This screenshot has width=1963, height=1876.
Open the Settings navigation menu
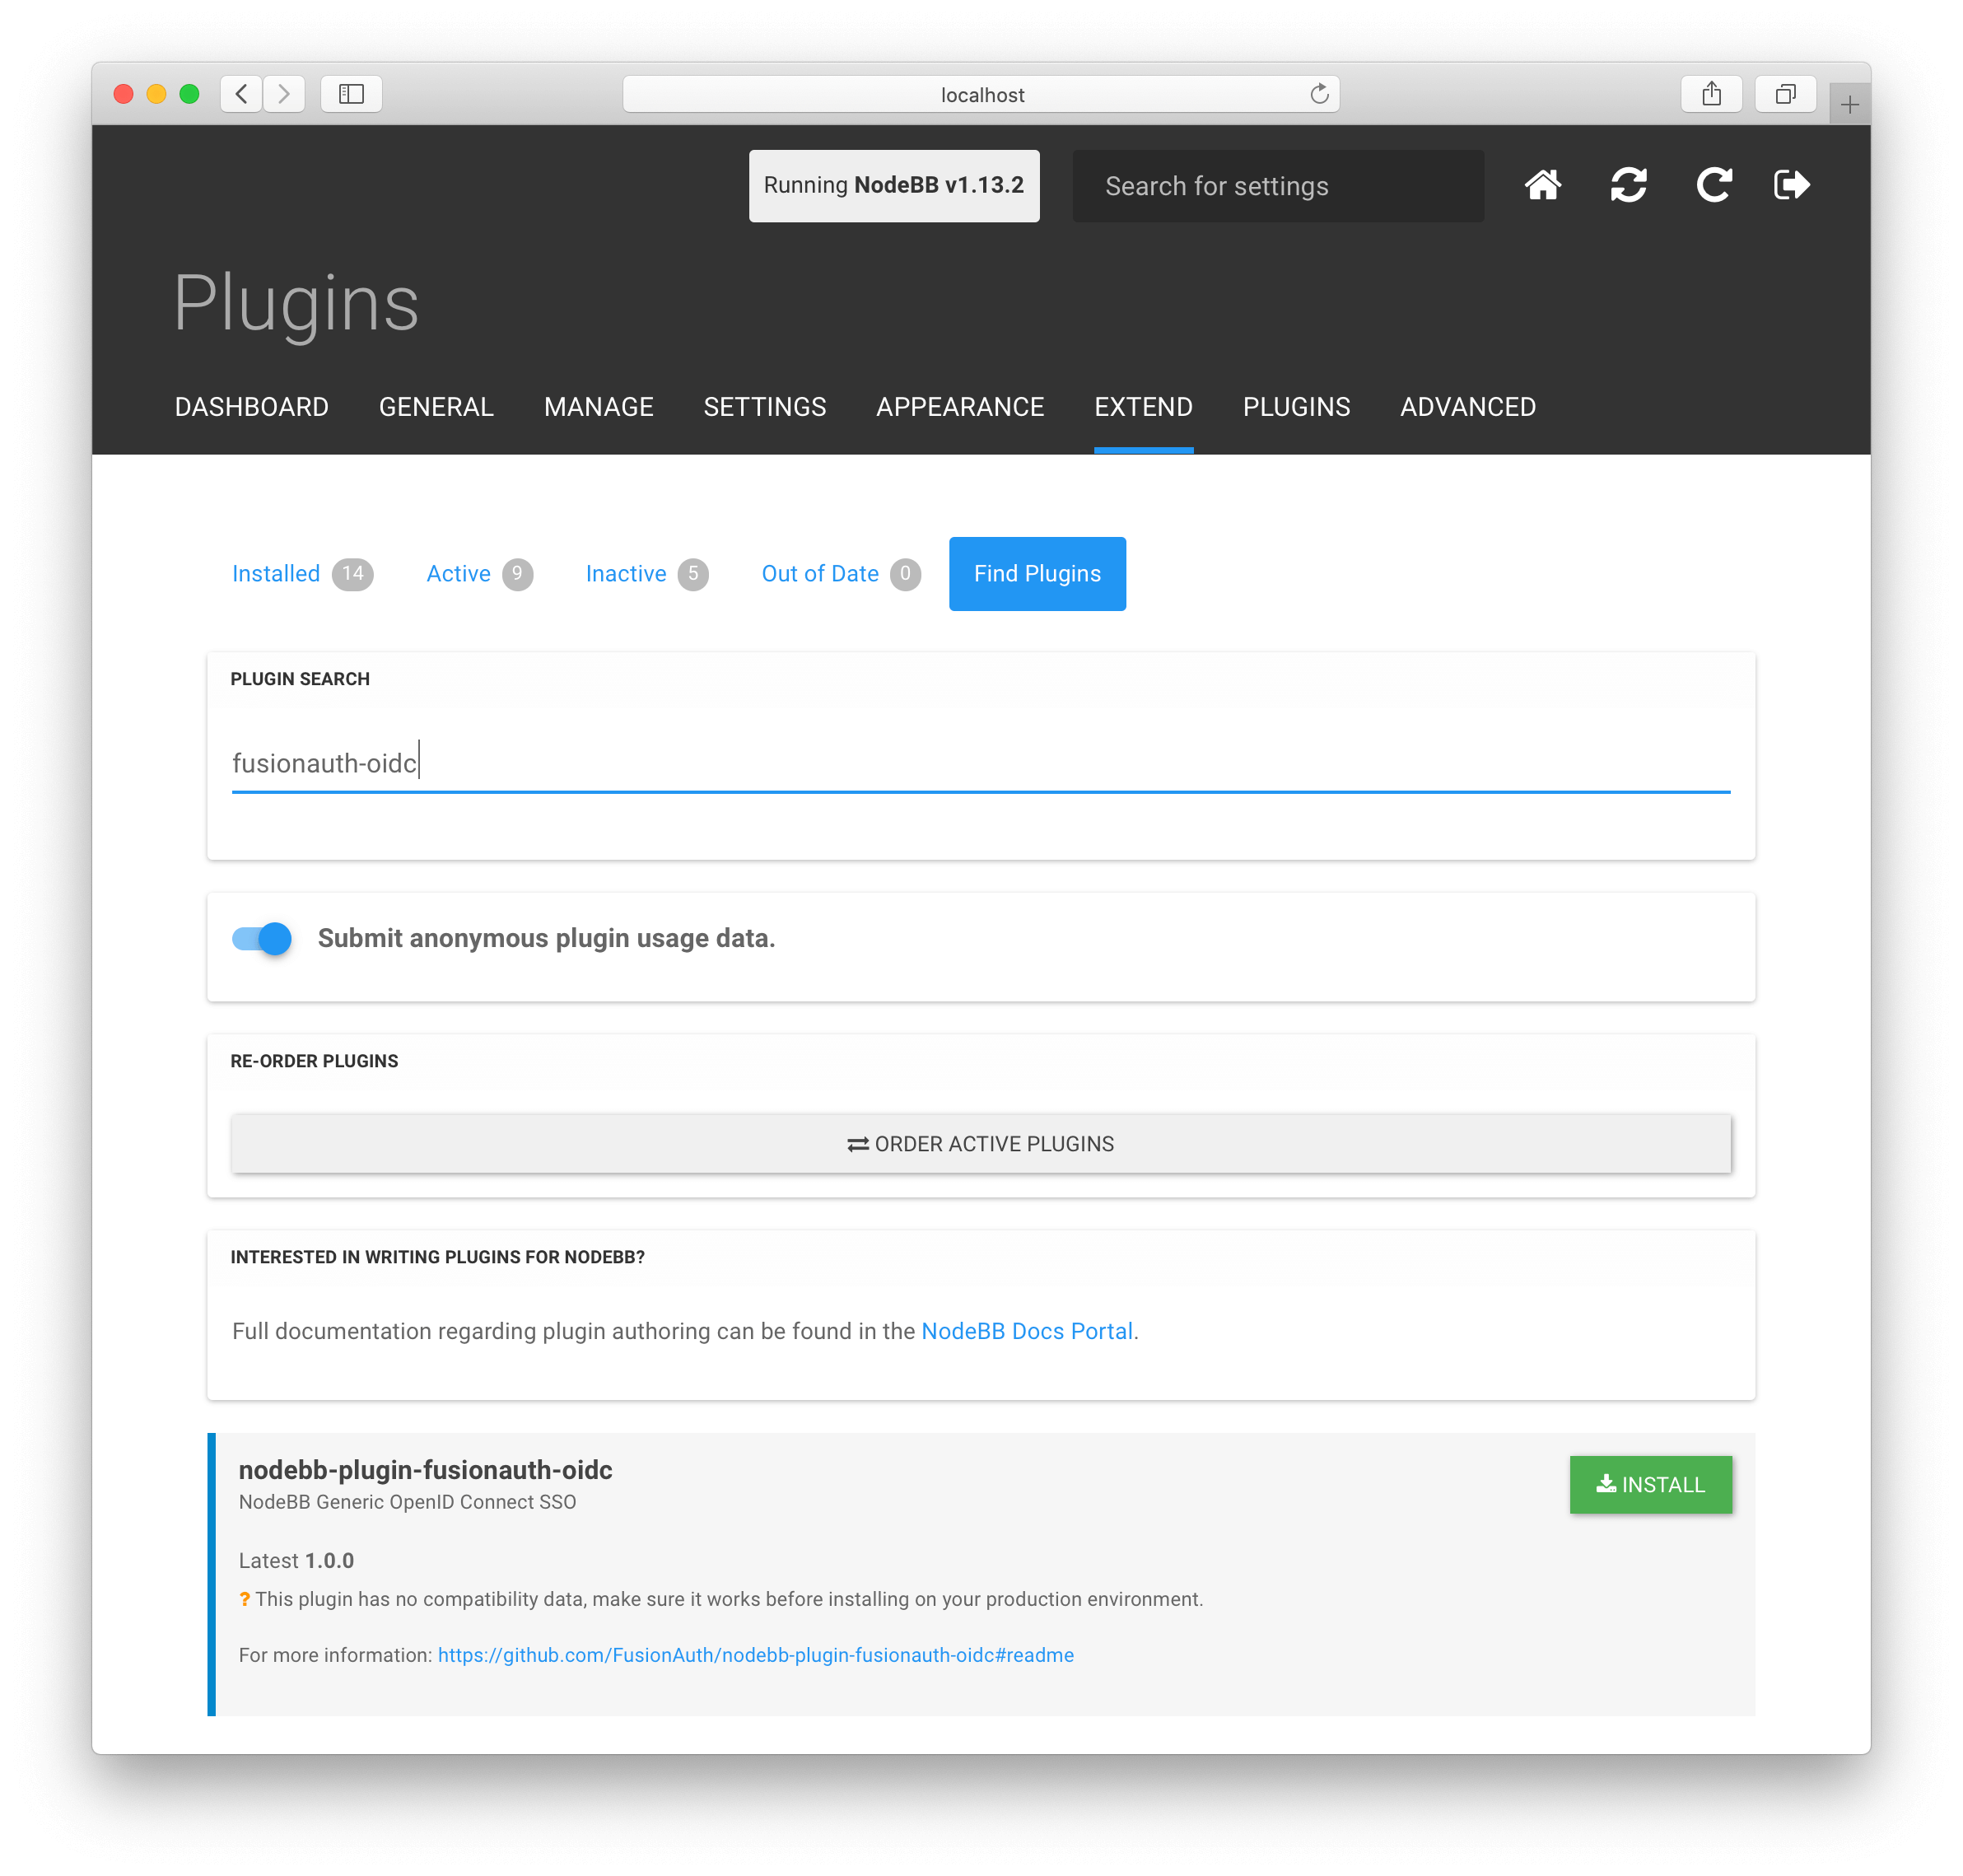point(764,407)
